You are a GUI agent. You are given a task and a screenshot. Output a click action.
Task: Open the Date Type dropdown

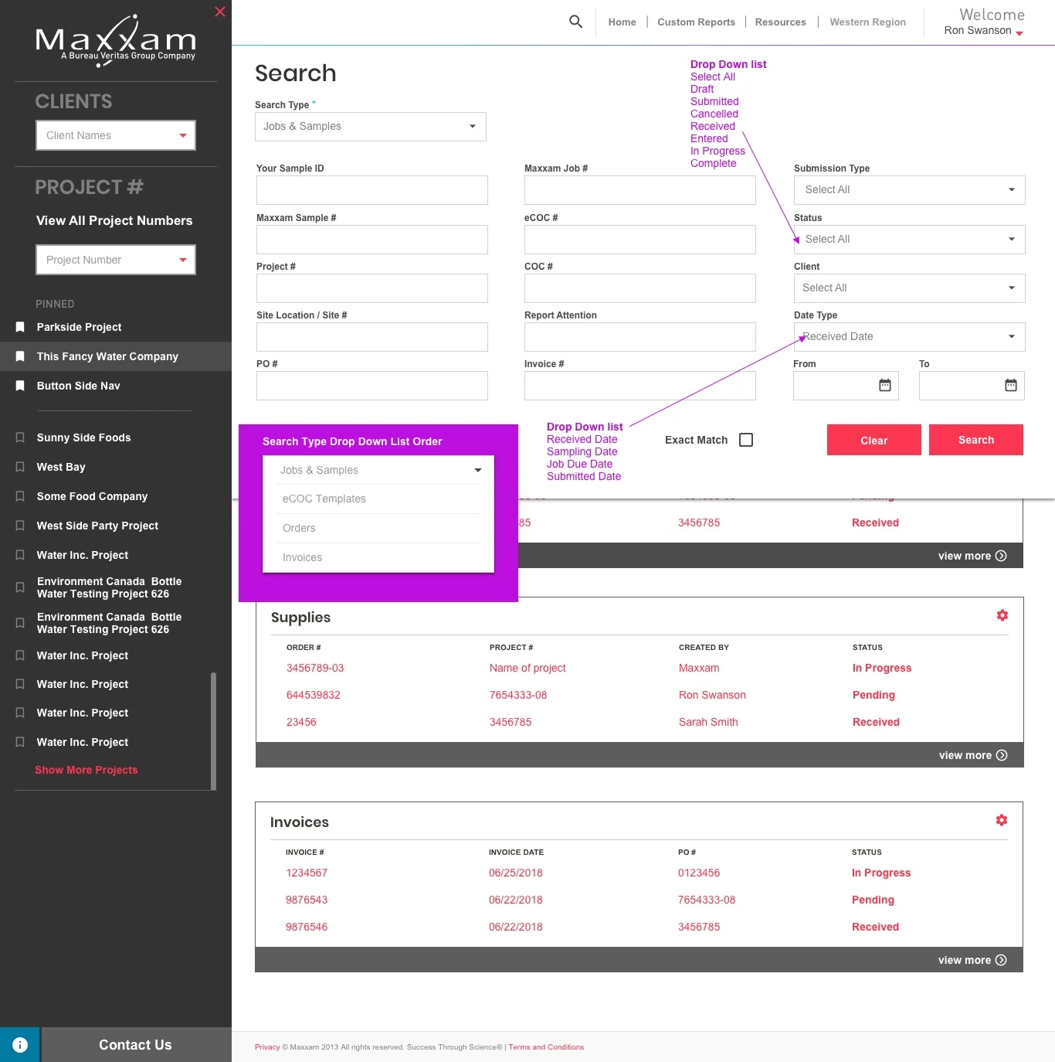tap(910, 337)
